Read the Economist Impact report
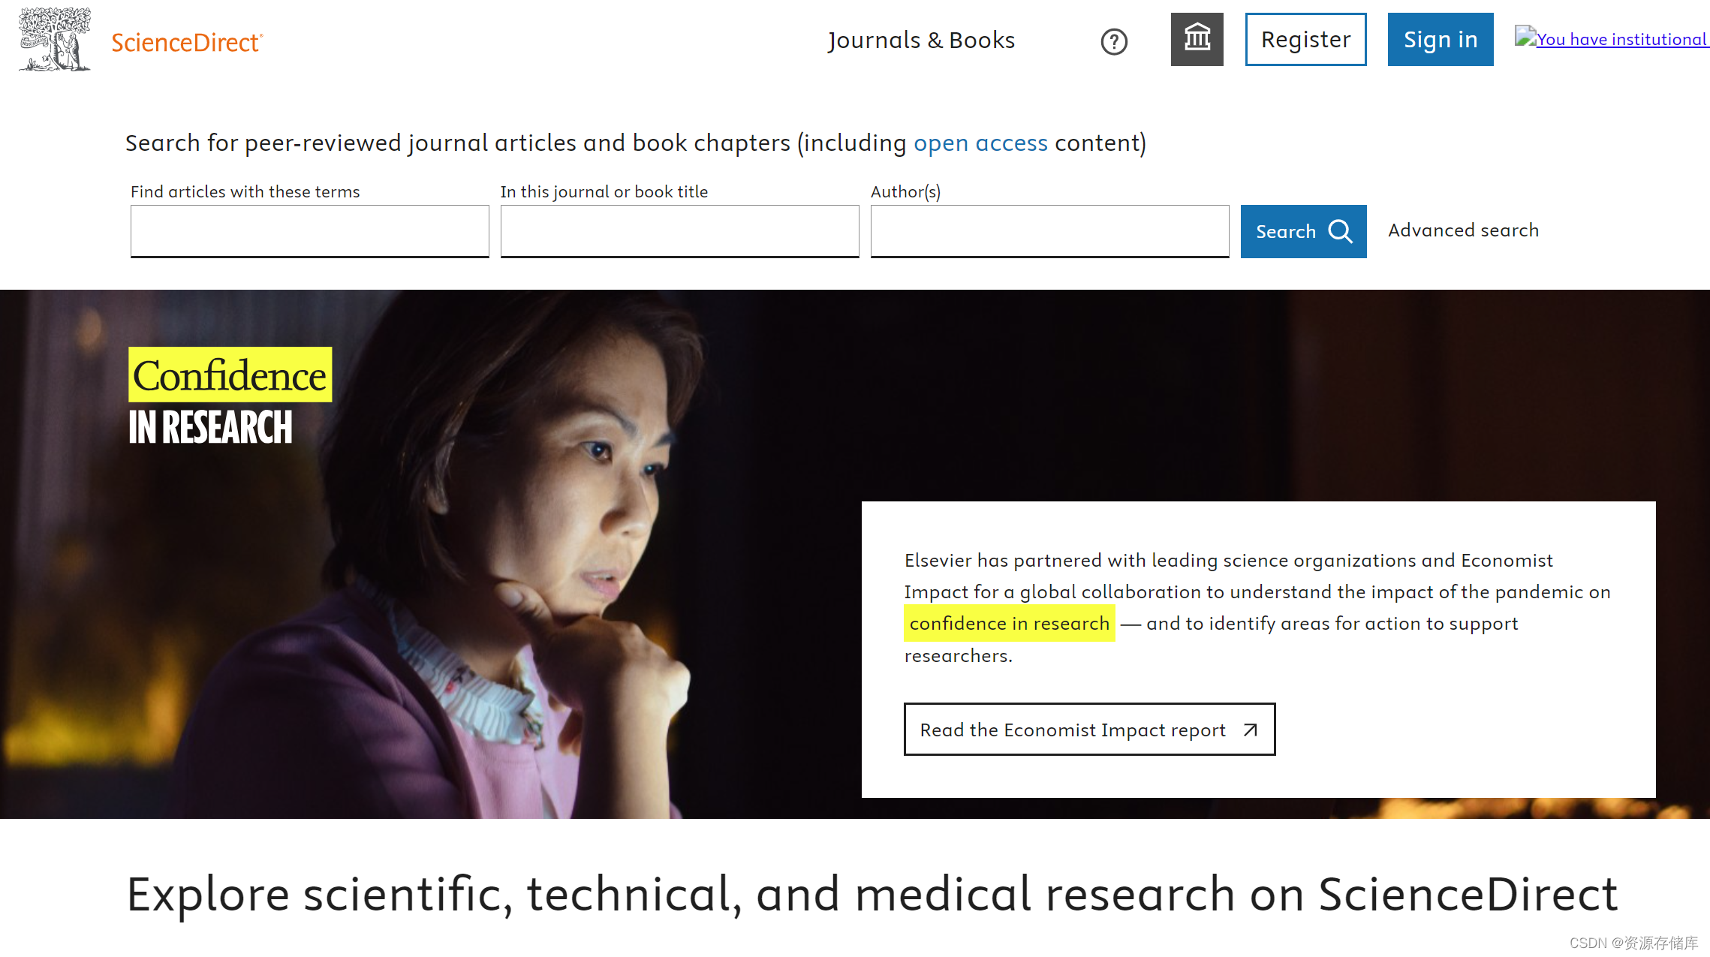 coord(1088,729)
